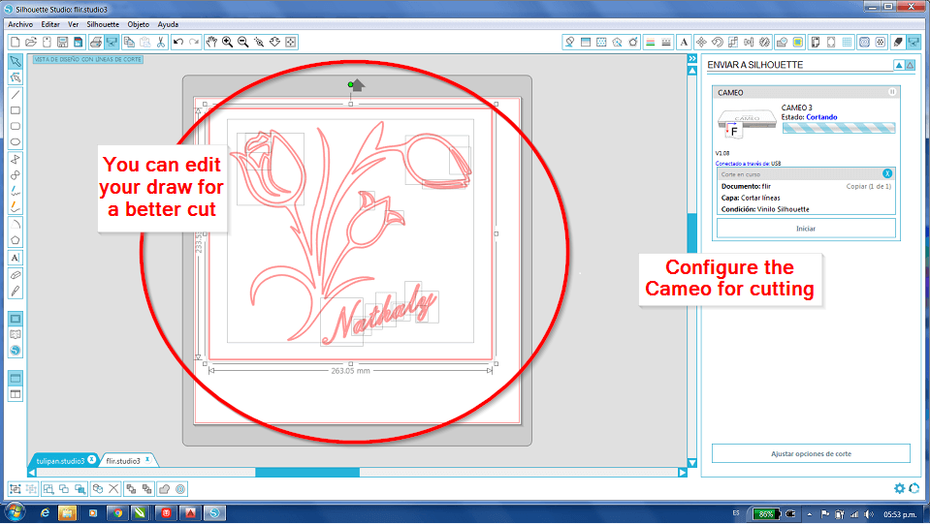Click the Iniciar button
930x524 pixels.
(806, 229)
